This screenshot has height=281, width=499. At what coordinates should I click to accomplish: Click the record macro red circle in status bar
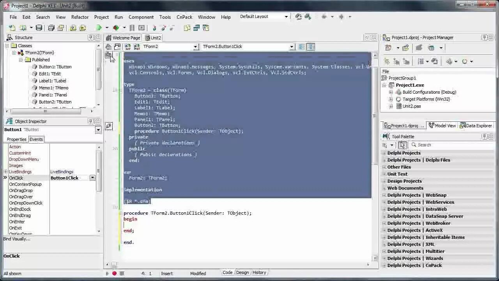tap(114, 273)
